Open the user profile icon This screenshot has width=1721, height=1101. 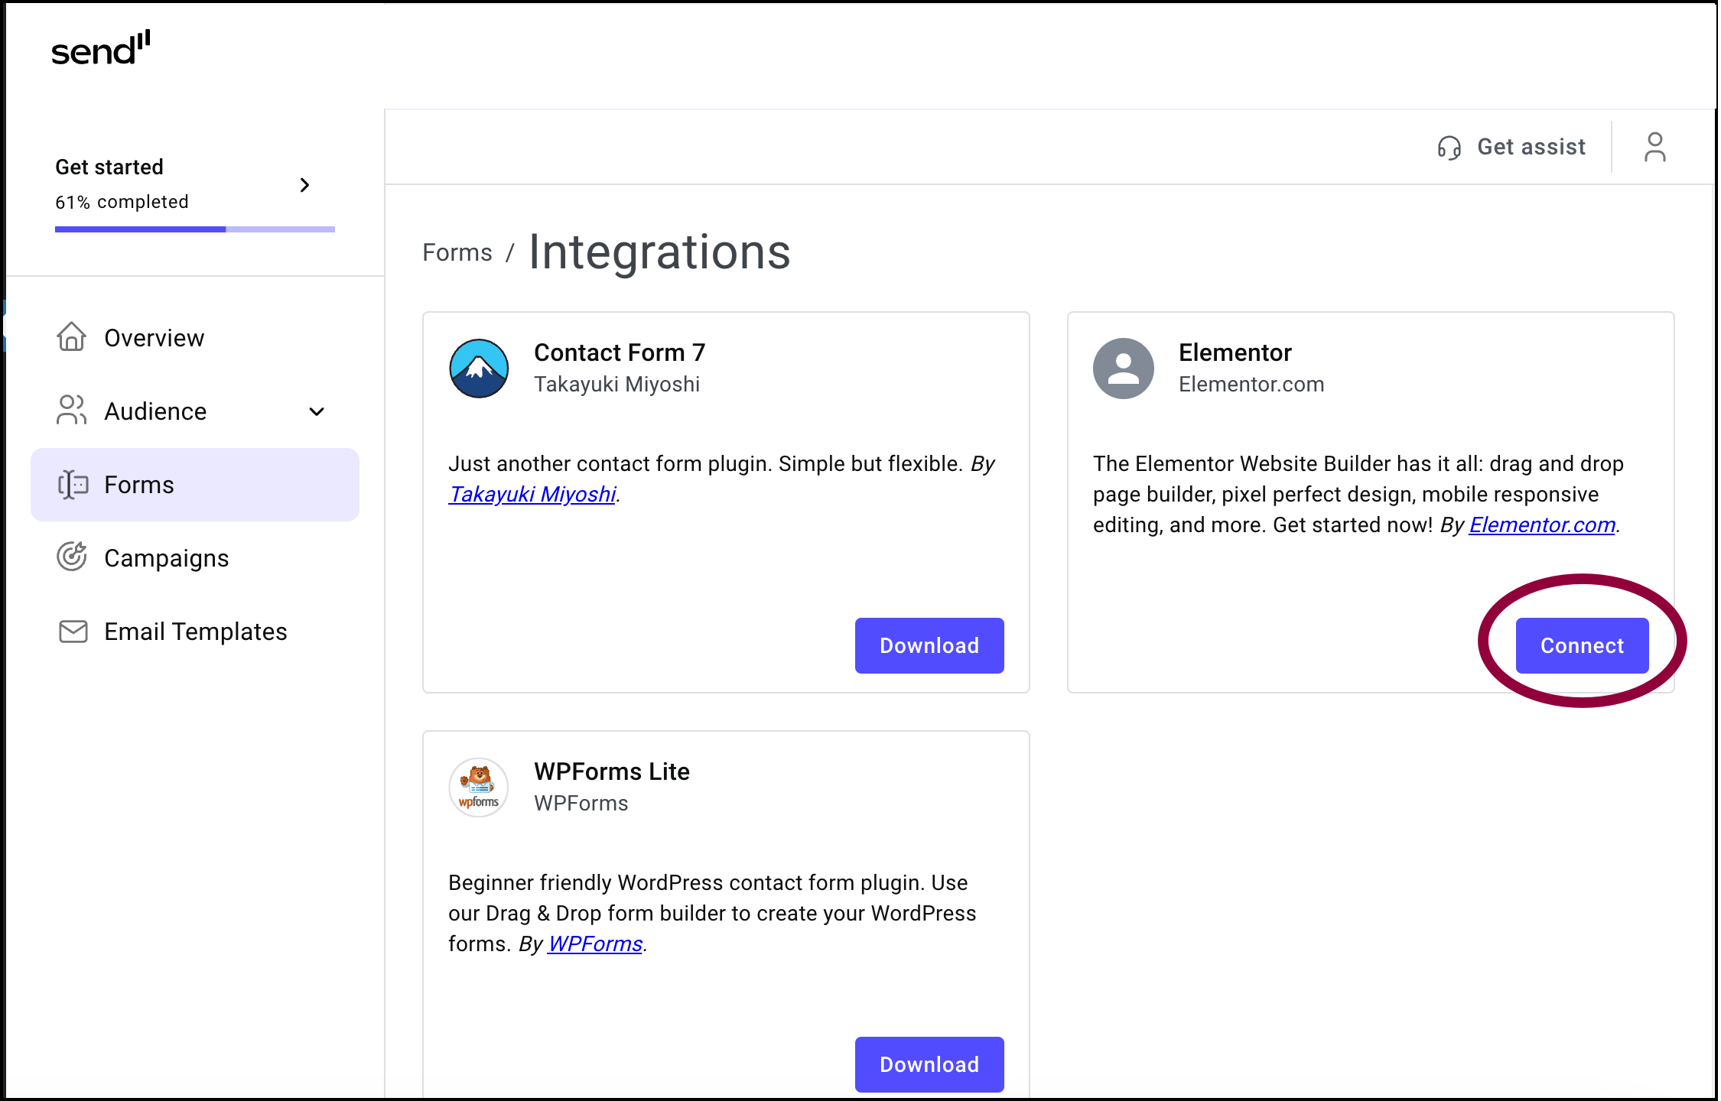(x=1655, y=147)
